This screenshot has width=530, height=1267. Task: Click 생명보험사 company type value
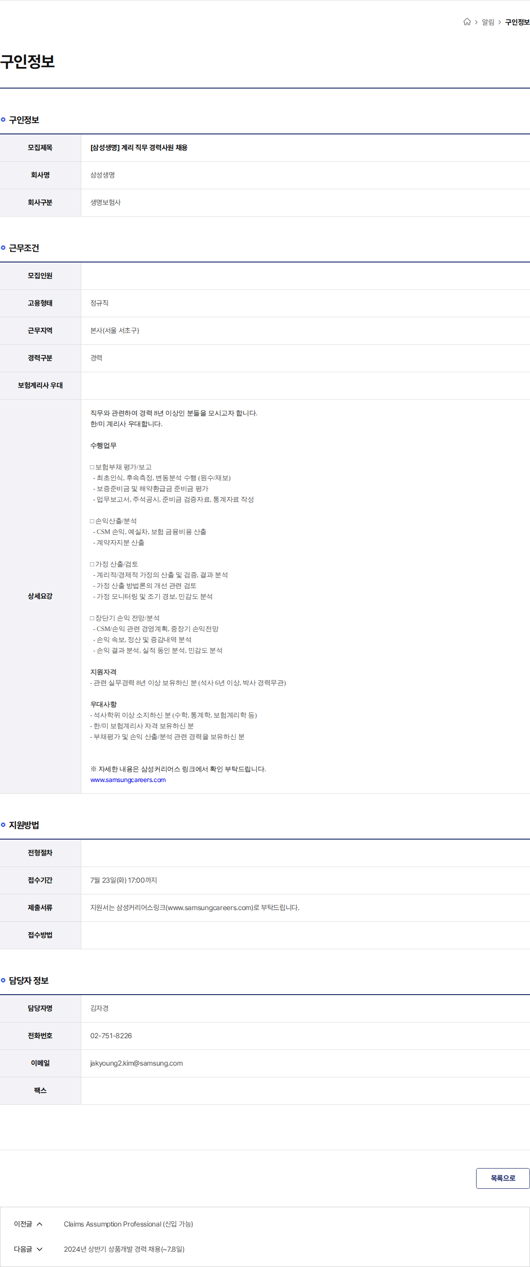pyautogui.click(x=105, y=203)
